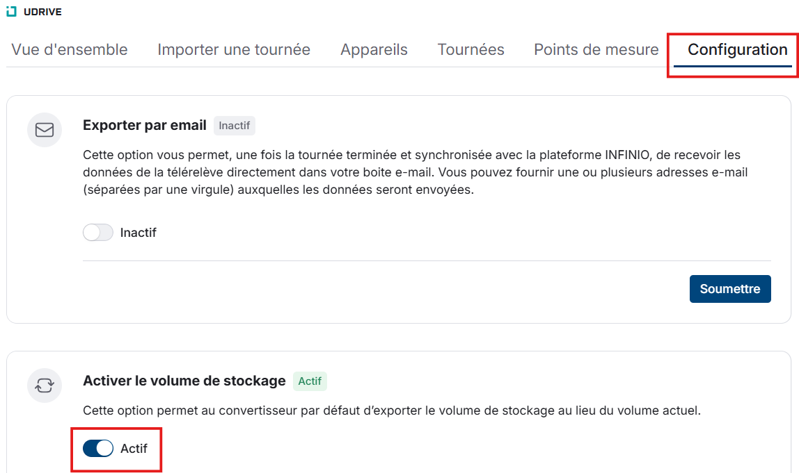The image size is (799, 473).
Task: Select the Points de mesure tab
Action: coord(596,50)
